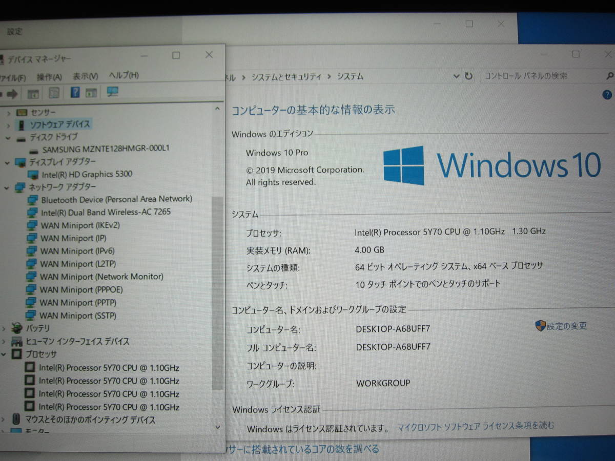This screenshot has height=461, width=615.
Task: Open the Properties toolbar icon in Device Manager
Action: 54,93
